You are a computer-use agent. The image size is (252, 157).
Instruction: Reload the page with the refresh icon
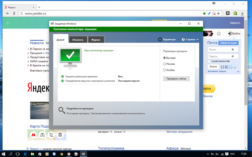(22, 13)
